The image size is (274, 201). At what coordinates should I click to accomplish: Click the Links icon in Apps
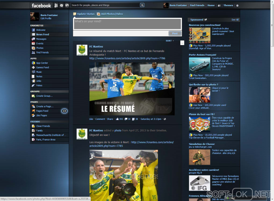pos(33,81)
